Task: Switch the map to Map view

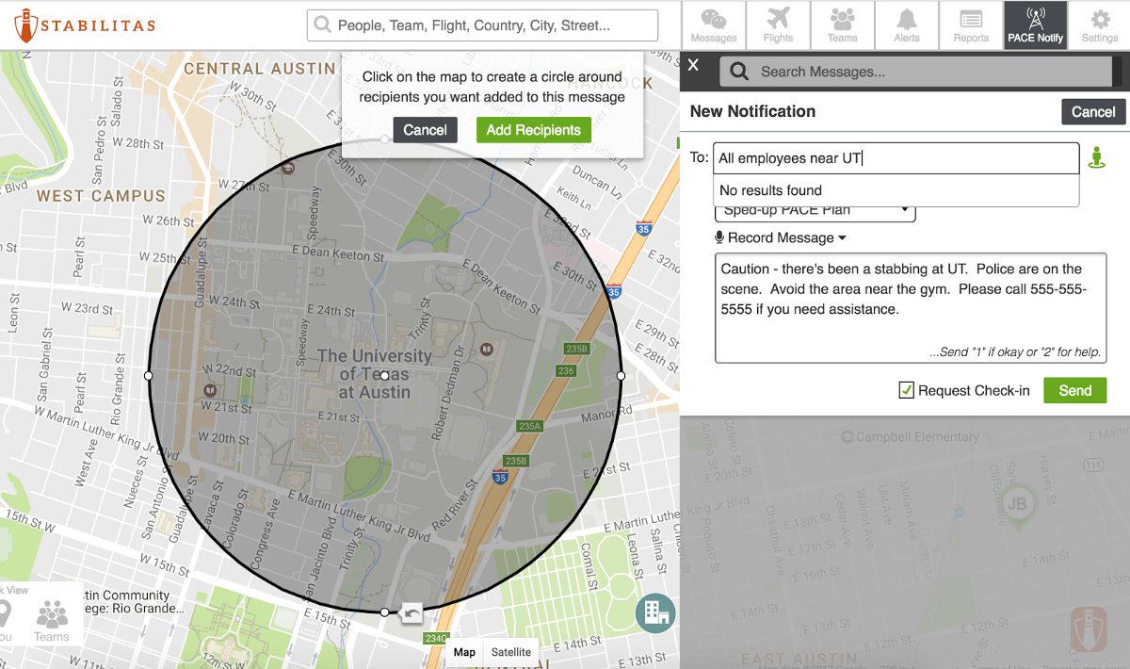Action: coord(464,652)
